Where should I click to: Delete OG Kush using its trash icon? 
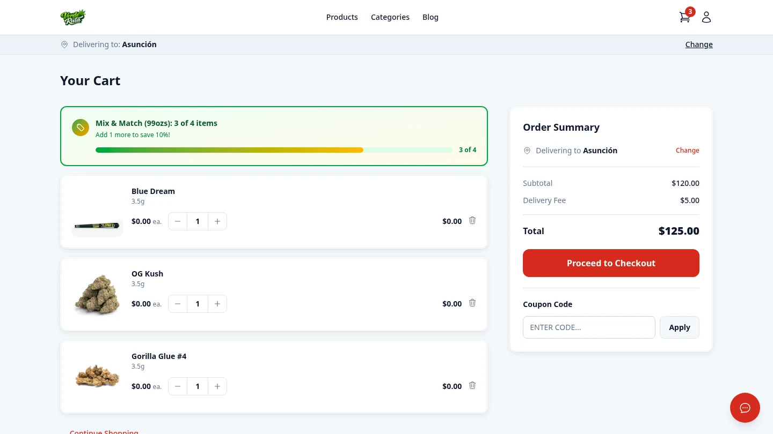472,303
